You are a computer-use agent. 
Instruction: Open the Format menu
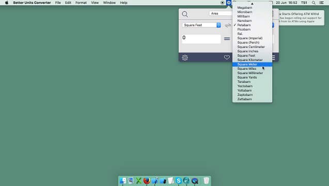click(81, 3)
